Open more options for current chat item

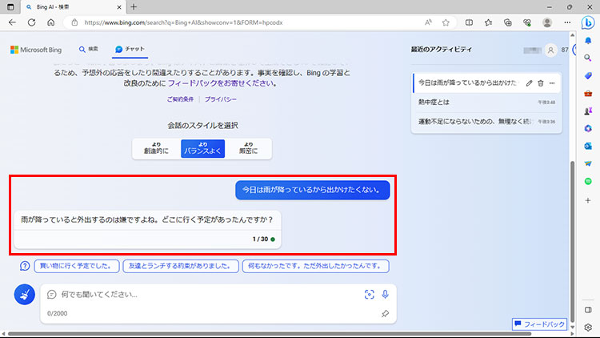(552, 83)
